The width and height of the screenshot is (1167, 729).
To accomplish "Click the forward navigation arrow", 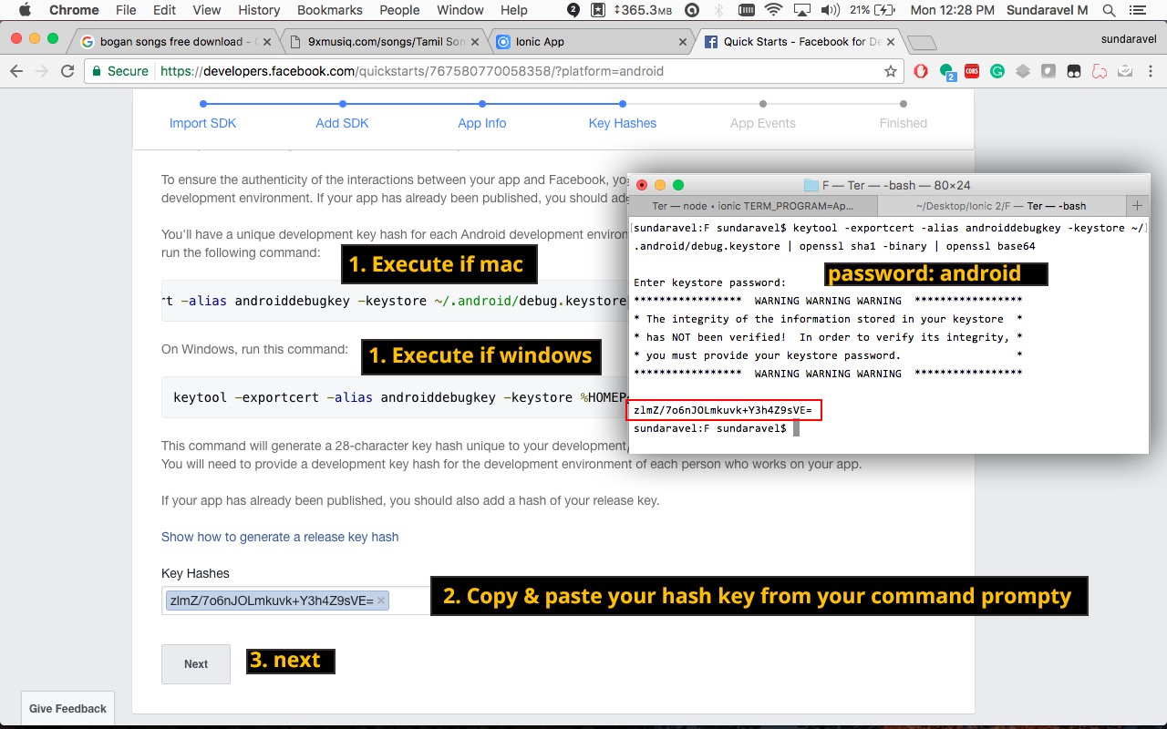I will pos(42,71).
